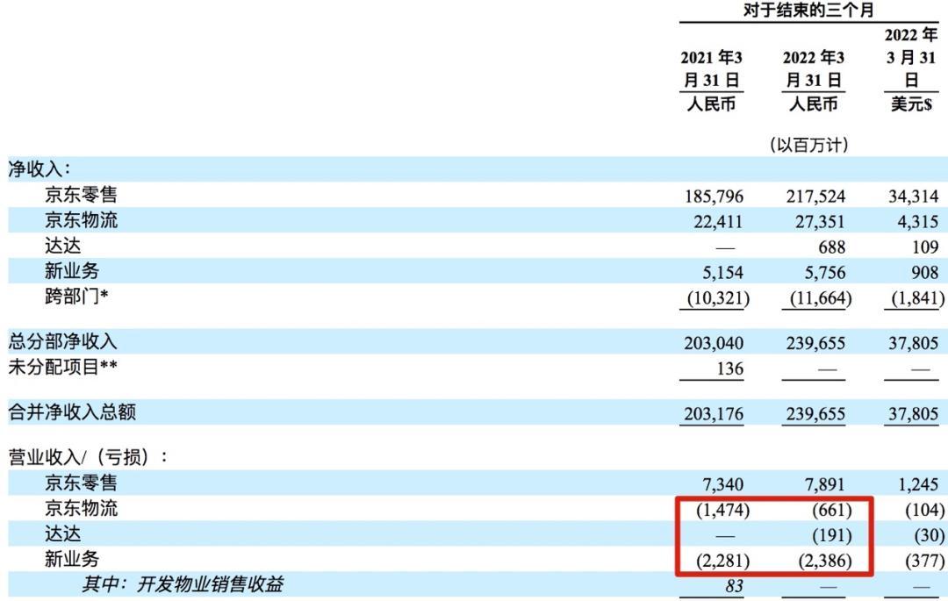Select the value 203,040
The width and height of the screenshot is (948, 601).
coord(714,343)
